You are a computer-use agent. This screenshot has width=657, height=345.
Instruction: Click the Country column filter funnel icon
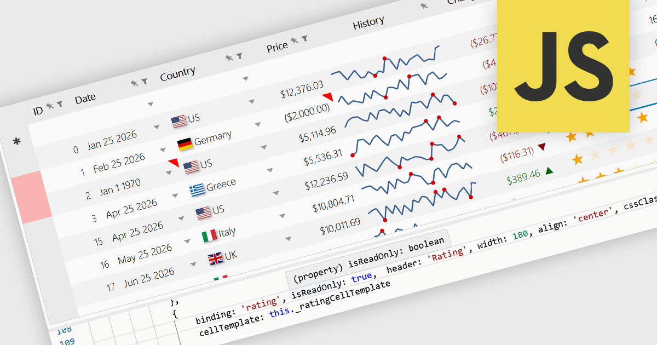click(239, 56)
